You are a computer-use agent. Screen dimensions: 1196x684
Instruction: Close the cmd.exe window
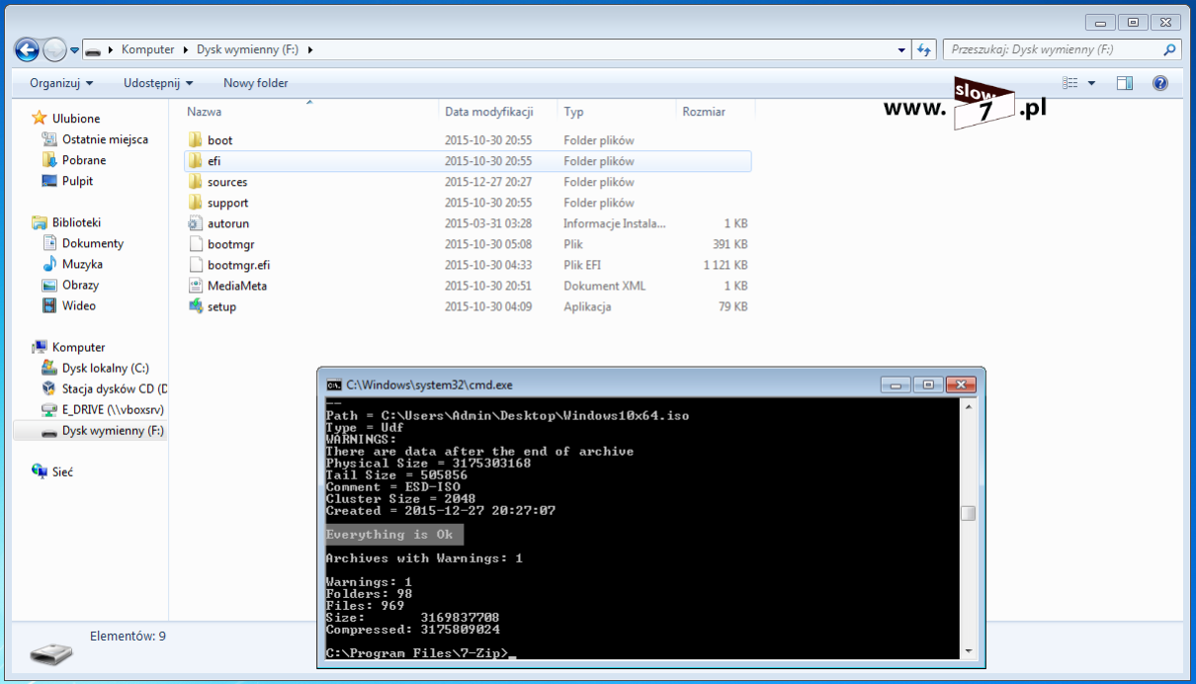coord(960,385)
